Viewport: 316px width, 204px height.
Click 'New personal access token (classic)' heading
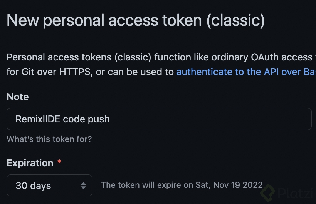[x=136, y=20]
